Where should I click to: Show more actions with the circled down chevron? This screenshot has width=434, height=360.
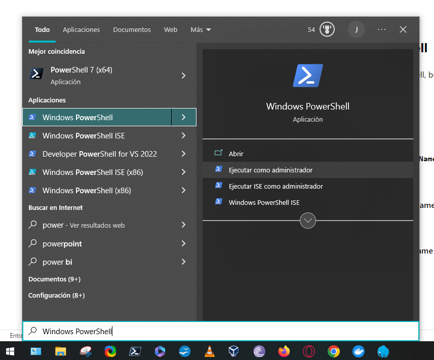point(308,221)
